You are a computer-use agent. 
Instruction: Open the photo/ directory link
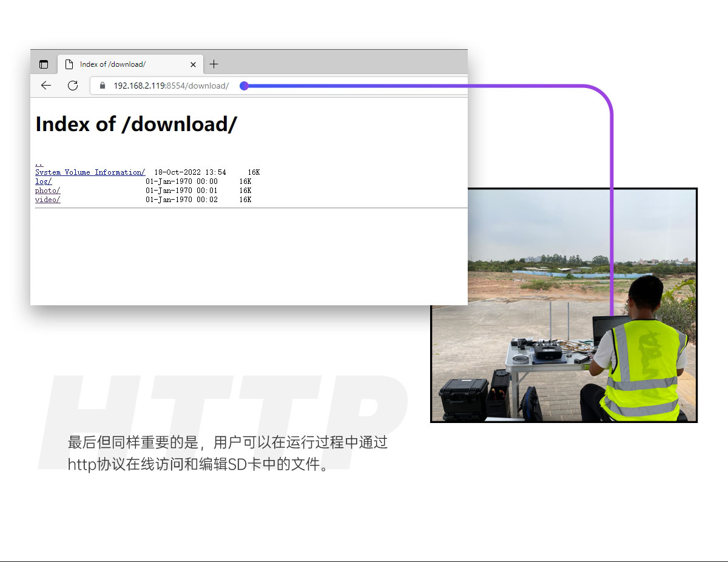pyautogui.click(x=47, y=191)
